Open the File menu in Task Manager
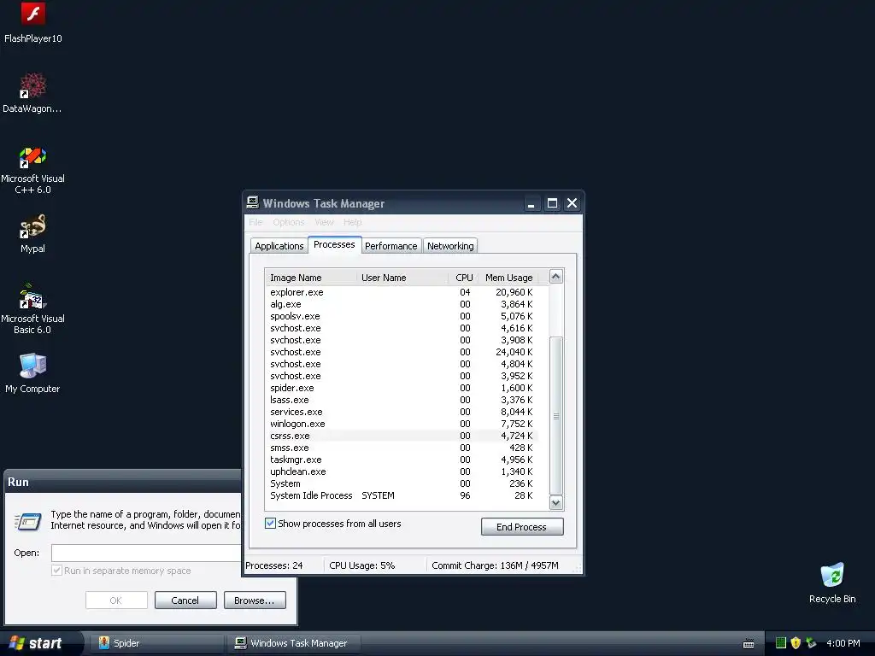Screen dimensions: 875x656 (x=255, y=222)
